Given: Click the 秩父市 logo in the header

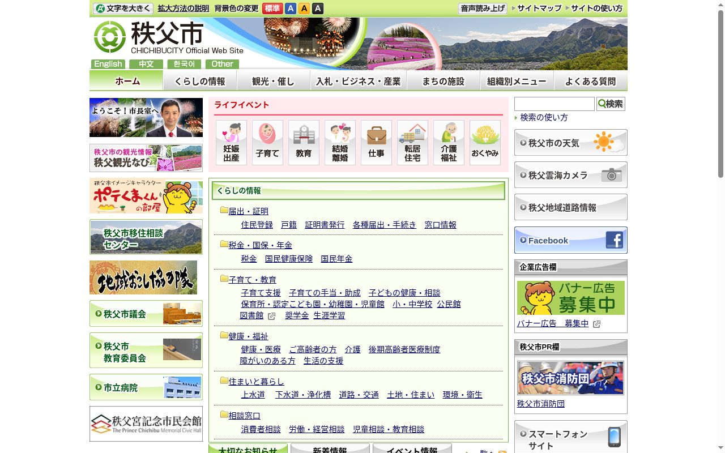Looking at the screenshot, I should (169, 37).
